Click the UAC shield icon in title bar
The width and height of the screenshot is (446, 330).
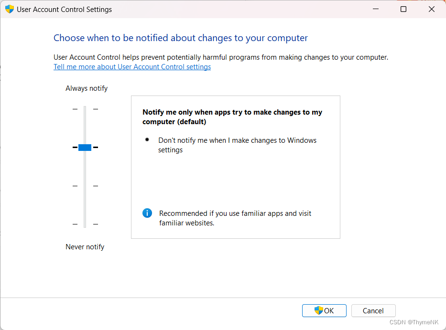[10, 9]
